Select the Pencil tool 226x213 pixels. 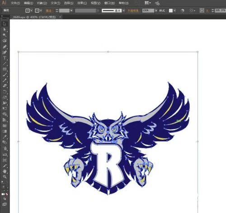click(5, 80)
